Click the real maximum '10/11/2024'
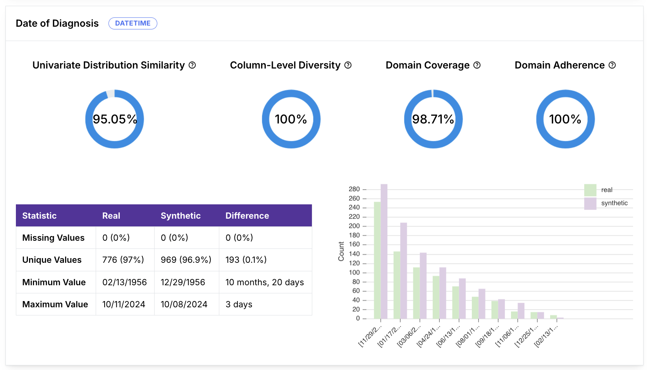The width and height of the screenshot is (647, 370). [124, 304]
